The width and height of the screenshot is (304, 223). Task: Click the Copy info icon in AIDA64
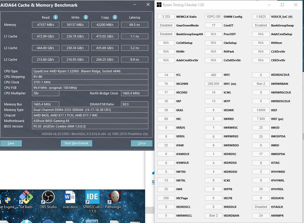pyautogui.click(x=115, y=17)
